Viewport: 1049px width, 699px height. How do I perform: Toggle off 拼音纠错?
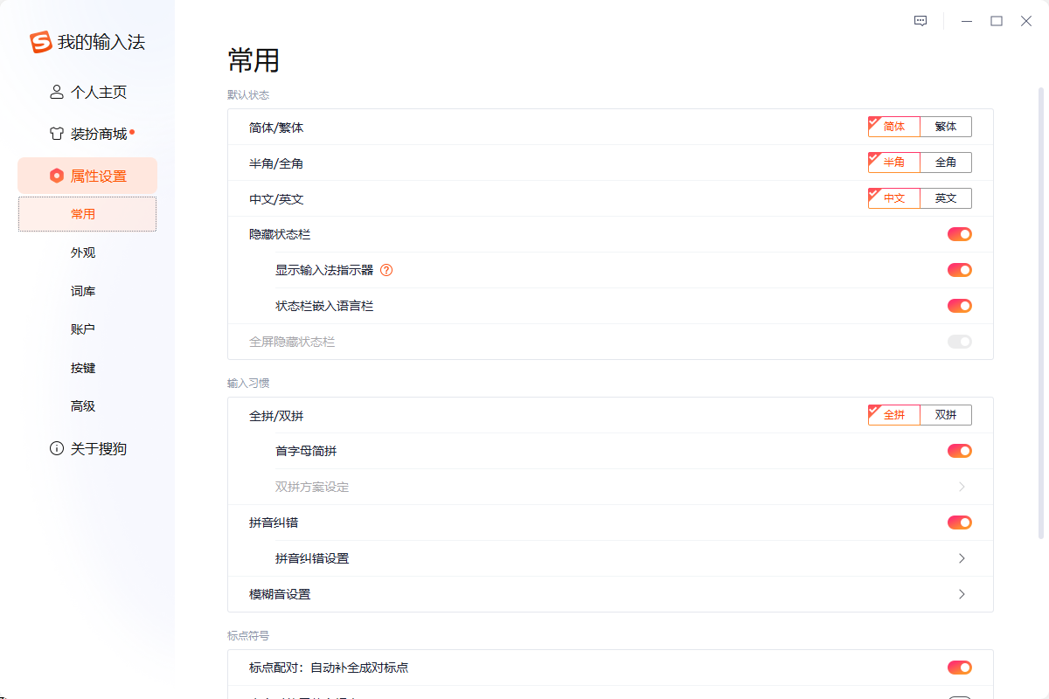[959, 522]
